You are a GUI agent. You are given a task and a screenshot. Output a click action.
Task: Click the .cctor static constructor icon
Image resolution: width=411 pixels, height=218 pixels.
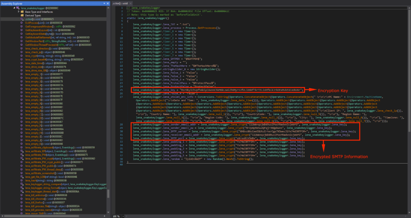(x=22, y=19)
